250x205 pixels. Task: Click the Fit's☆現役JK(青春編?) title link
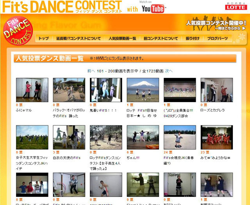[179, 161]
